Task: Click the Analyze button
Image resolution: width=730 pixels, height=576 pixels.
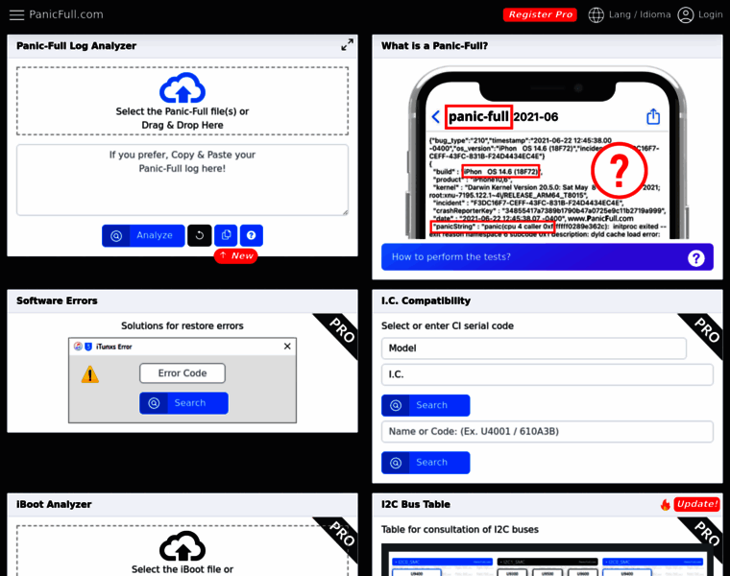Action: pyautogui.click(x=143, y=235)
